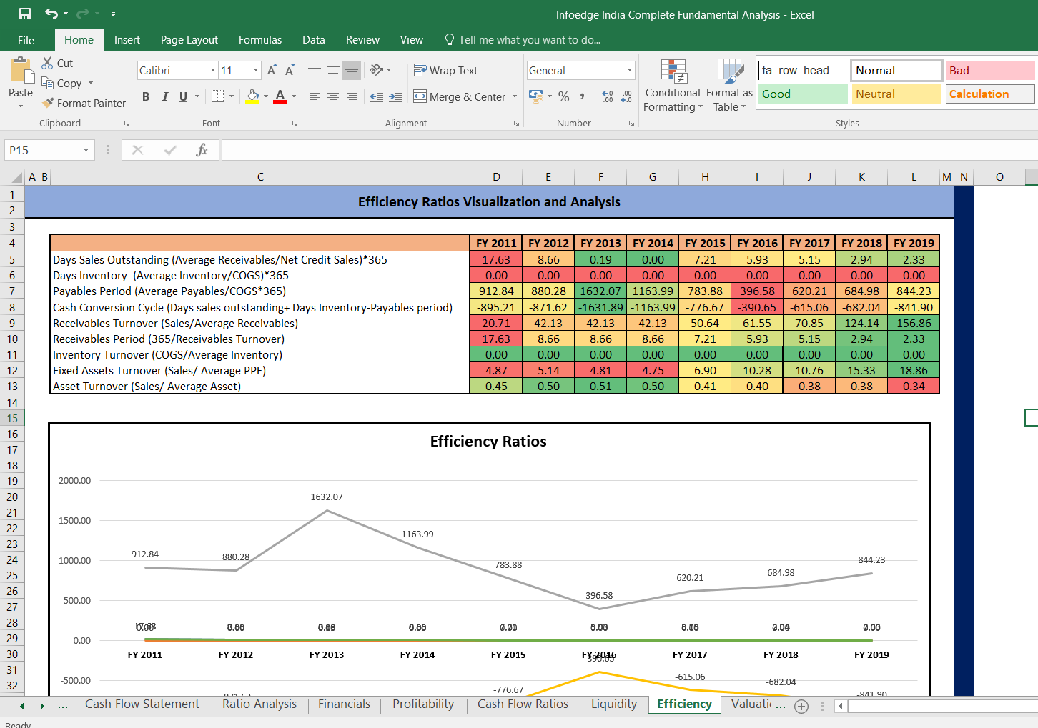Open the font name dropdown
The image size is (1038, 728).
click(x=212, y=70)
